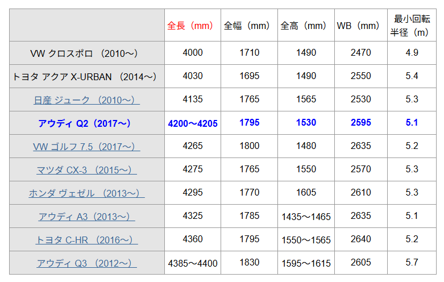Click length value 4265 for VW ゴルフ 7.5
The width and height of the screenshot is (444, 282).
193,146
